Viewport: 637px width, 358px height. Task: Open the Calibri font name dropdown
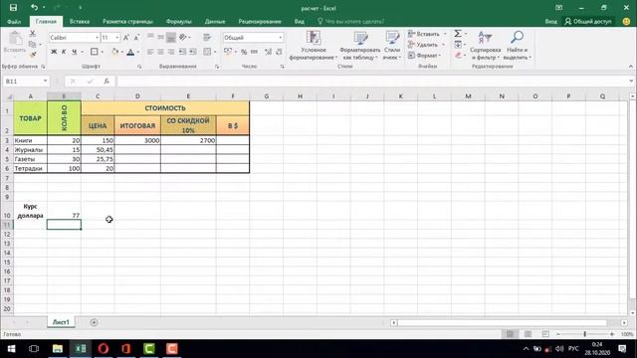click(x=98, y=38)
